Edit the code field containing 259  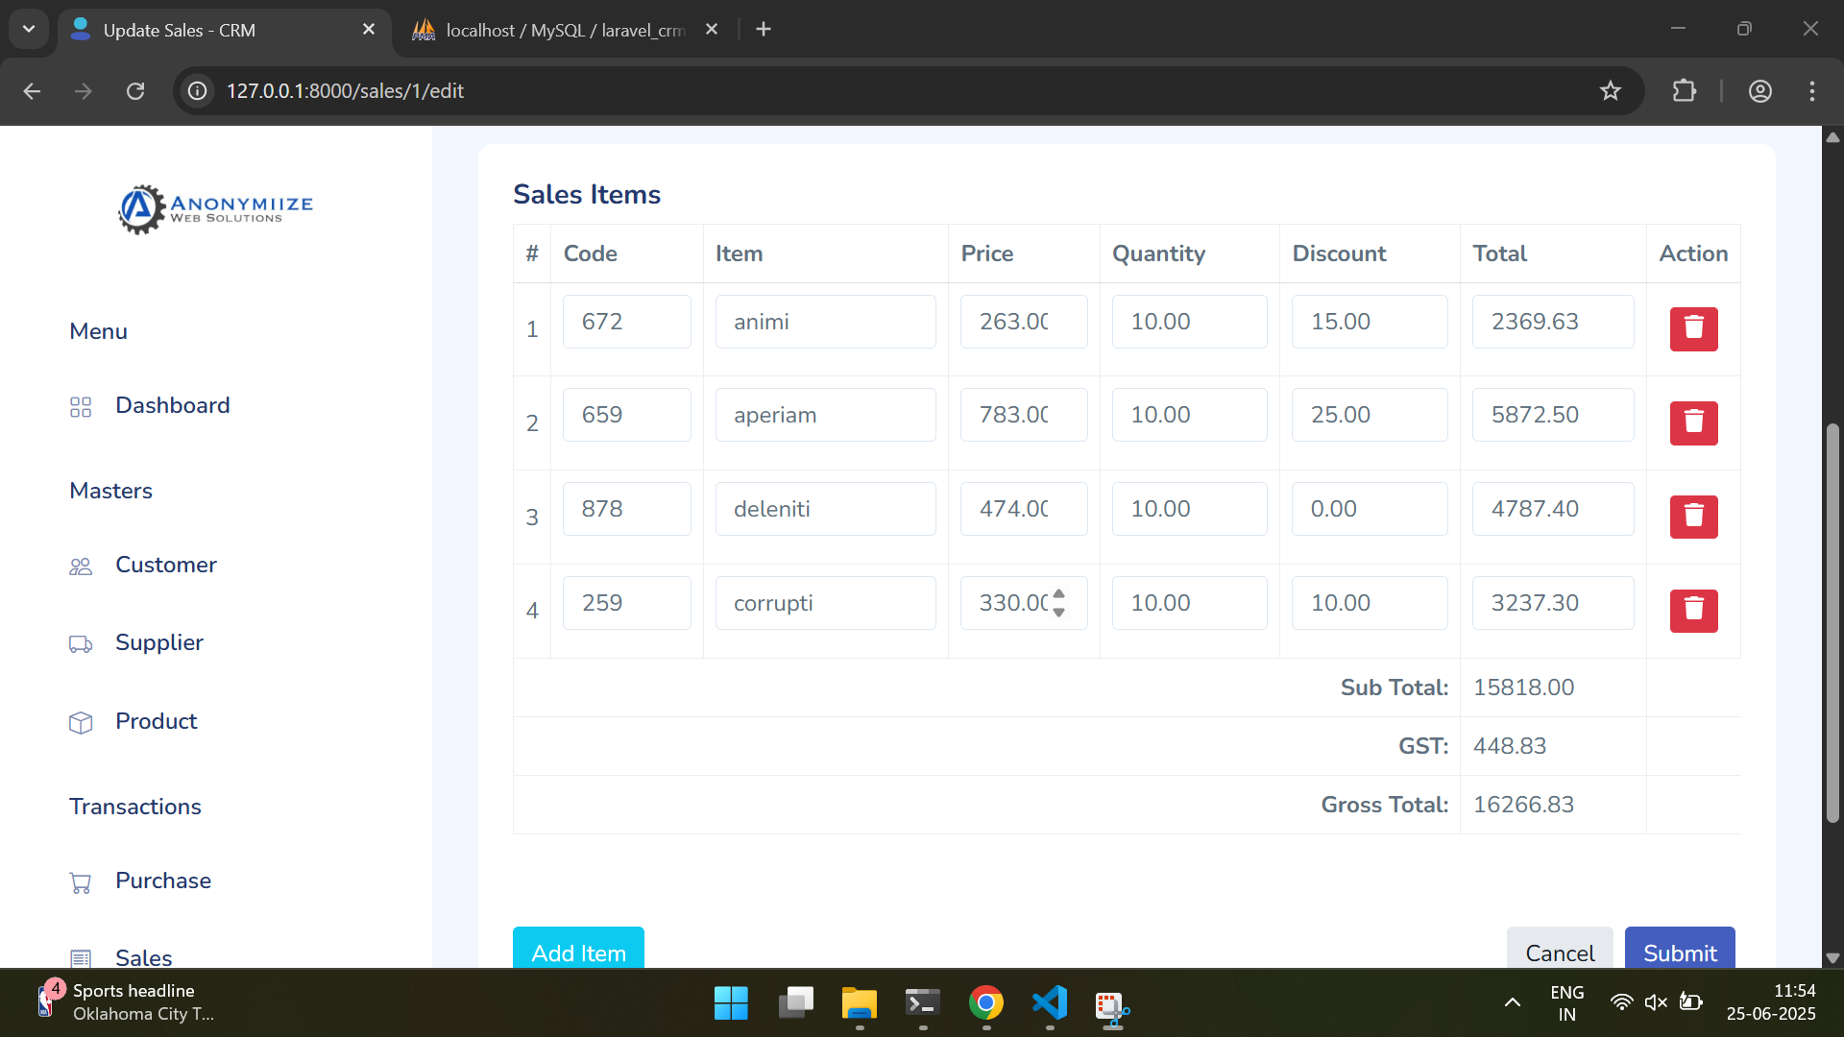point(626,603)
